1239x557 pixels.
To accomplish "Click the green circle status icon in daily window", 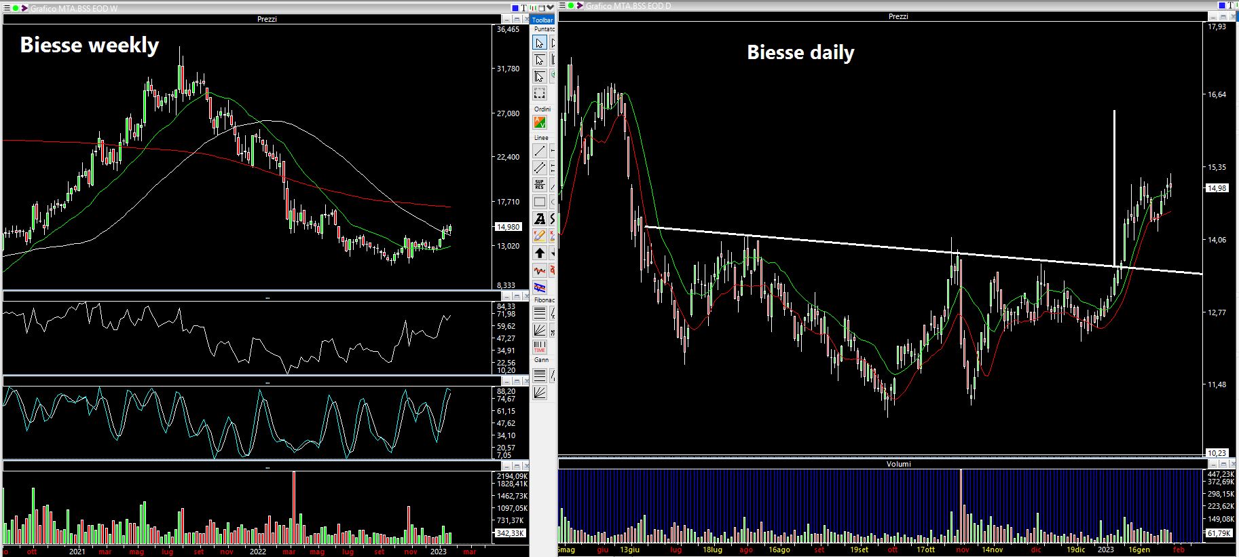I will click(571, 5).
